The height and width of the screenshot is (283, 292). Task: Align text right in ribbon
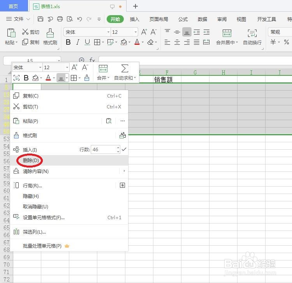pyautogui.click(x=187, y=42)
